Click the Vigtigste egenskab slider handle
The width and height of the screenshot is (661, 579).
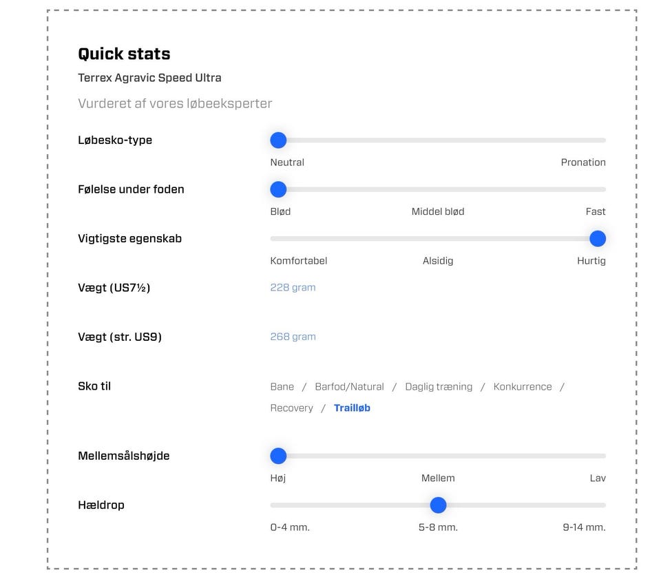598,239
